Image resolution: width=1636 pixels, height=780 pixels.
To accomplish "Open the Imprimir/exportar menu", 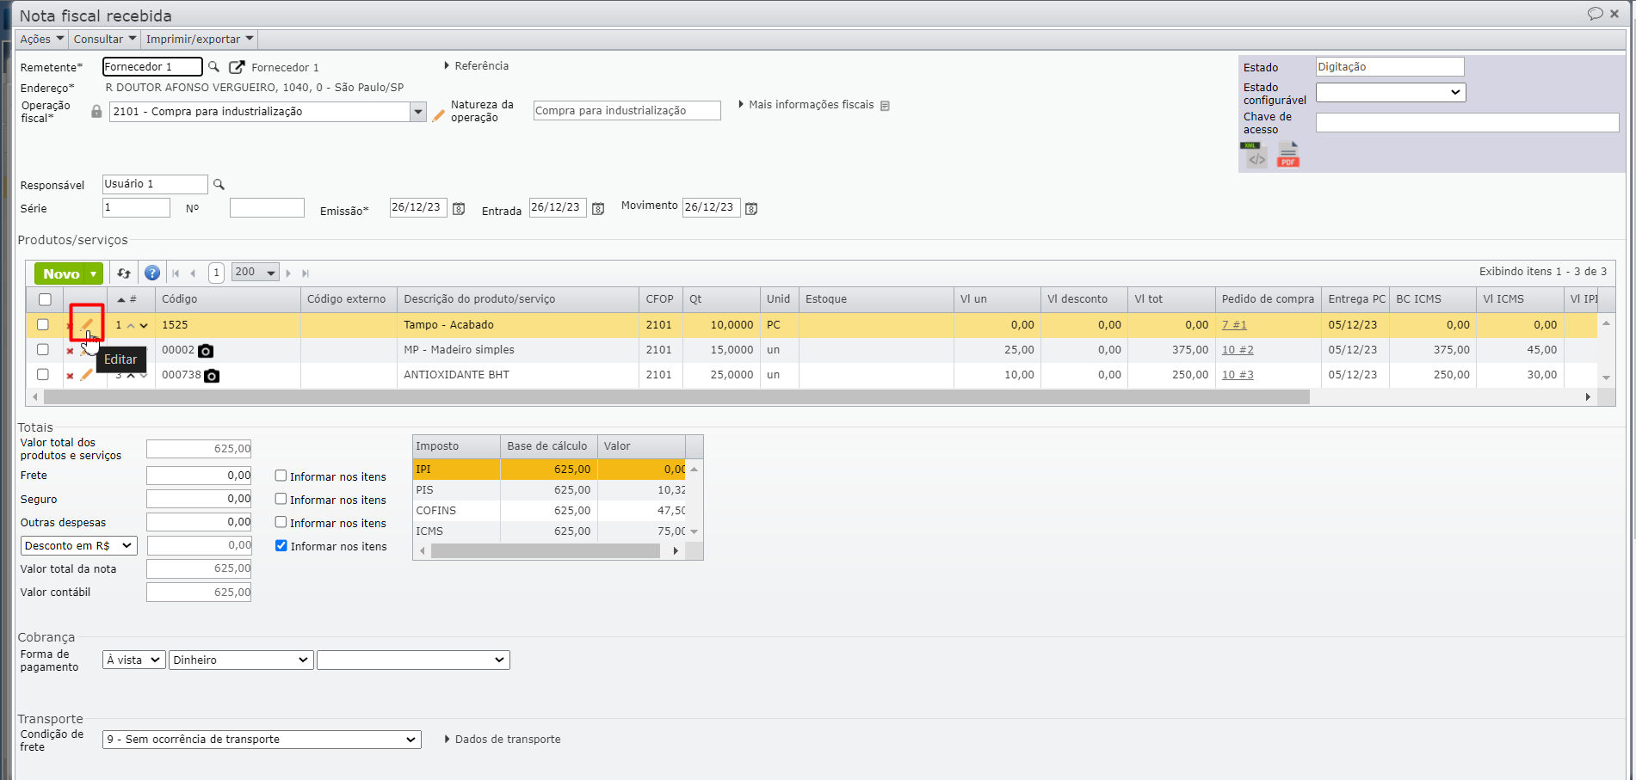I will click(x=200, y=39).
